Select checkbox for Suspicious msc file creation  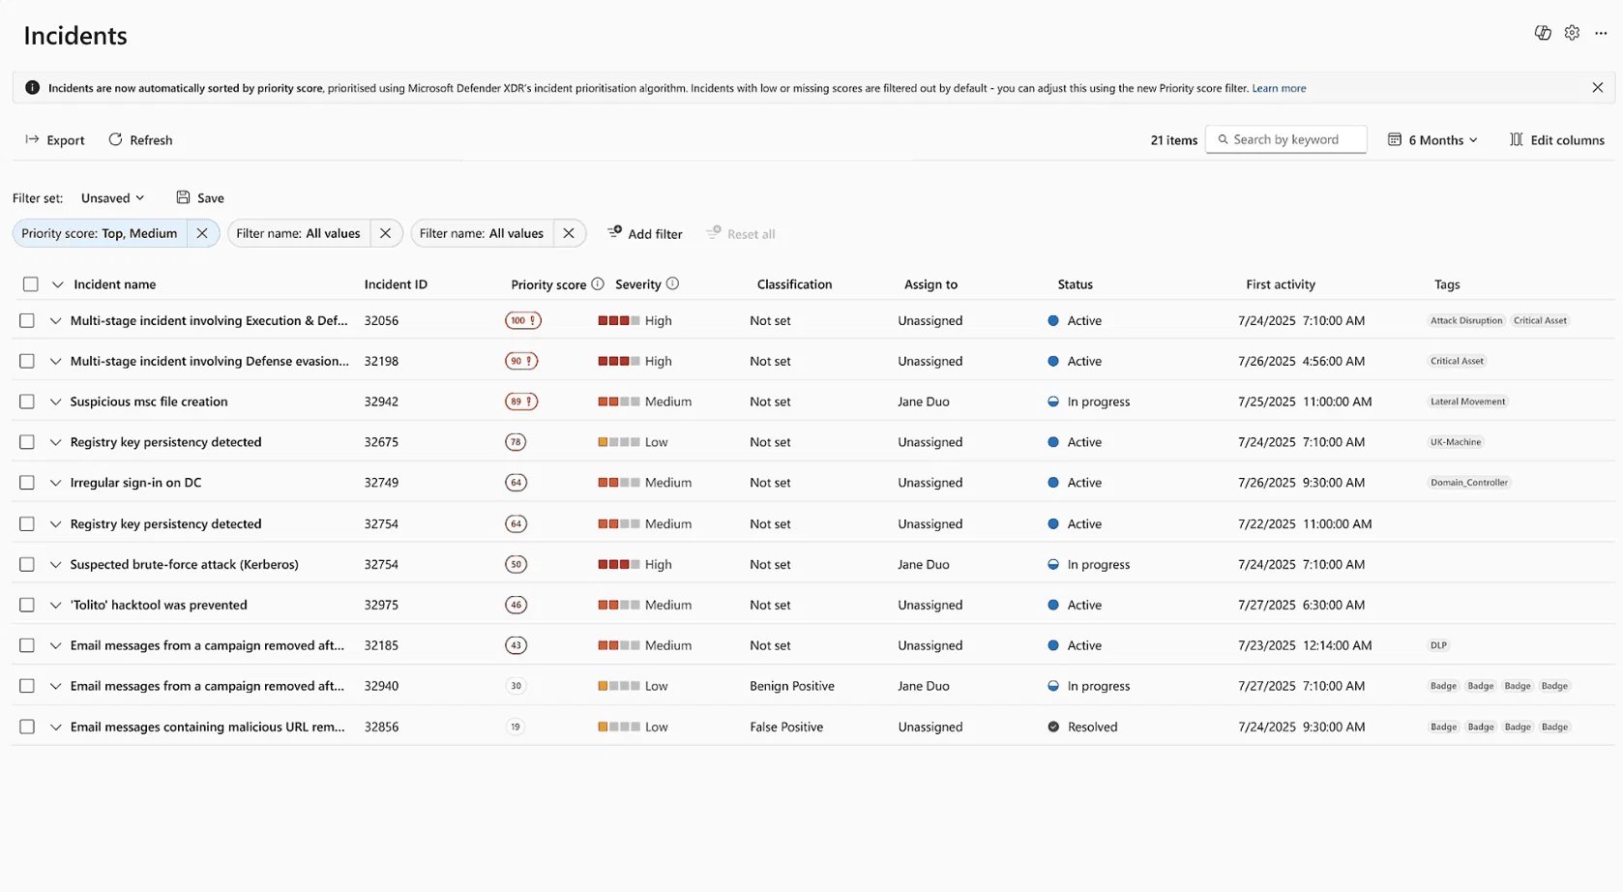pyautogui.click(x=27, y=401)
